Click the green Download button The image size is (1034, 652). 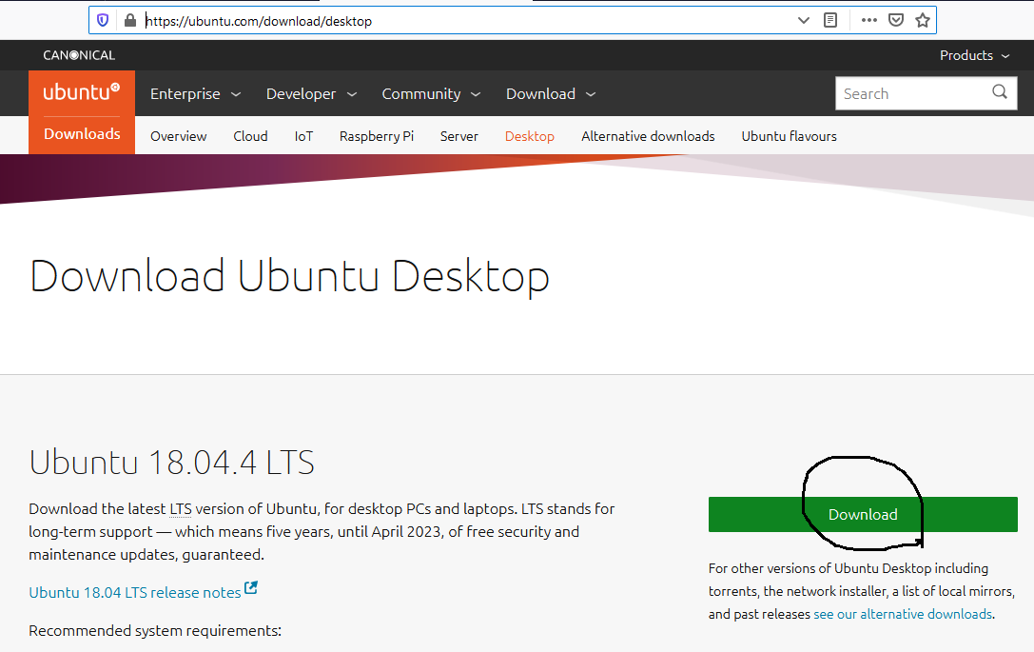pyautogui.click(x=863, y=515)
